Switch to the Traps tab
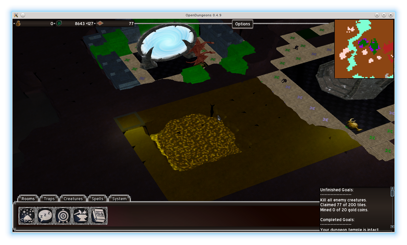The height and width of the screenshot is (245, 407). (x=49, y=199)
